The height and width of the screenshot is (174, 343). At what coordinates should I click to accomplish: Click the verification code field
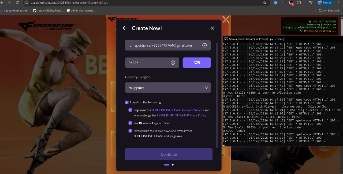coord(152,63)
